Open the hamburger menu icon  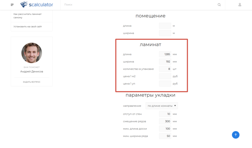pyautogui.click(x=12, y=5)
